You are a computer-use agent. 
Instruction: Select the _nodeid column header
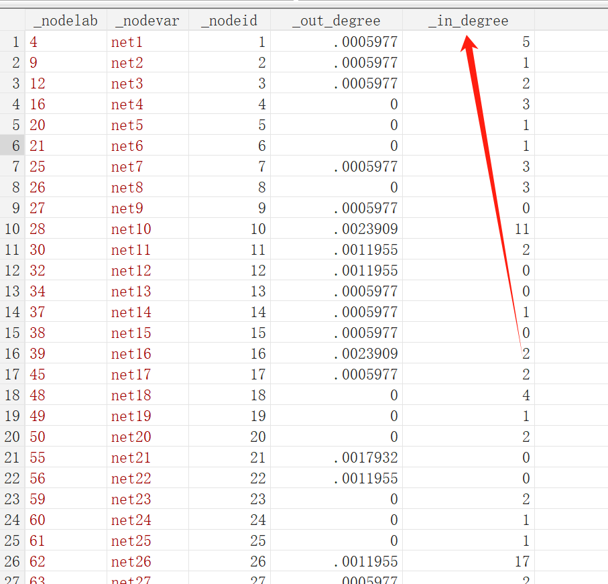point(229,21)
